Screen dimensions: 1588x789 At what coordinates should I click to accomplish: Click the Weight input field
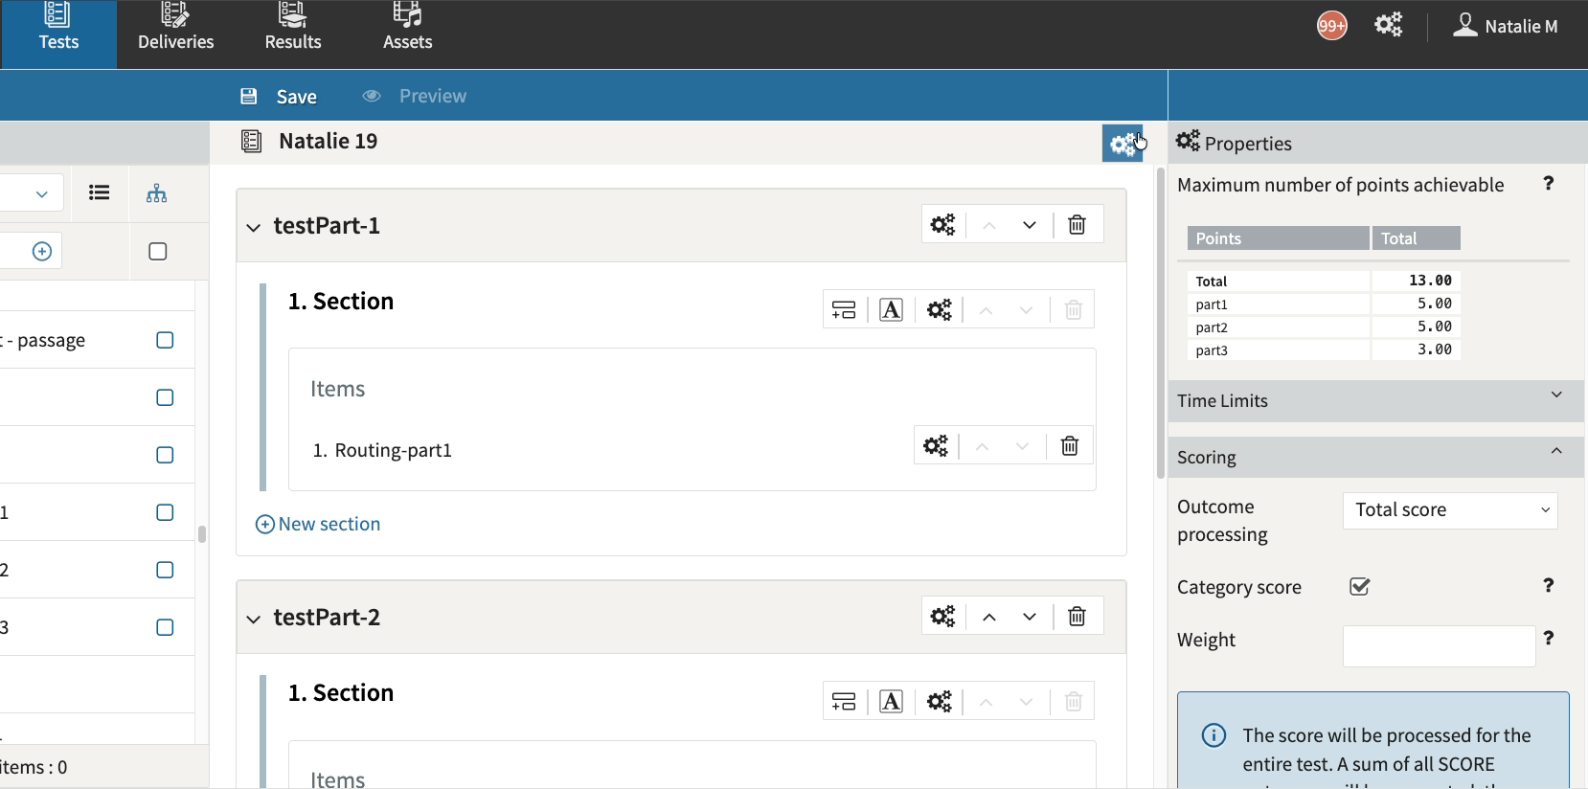pos(1438,646)
